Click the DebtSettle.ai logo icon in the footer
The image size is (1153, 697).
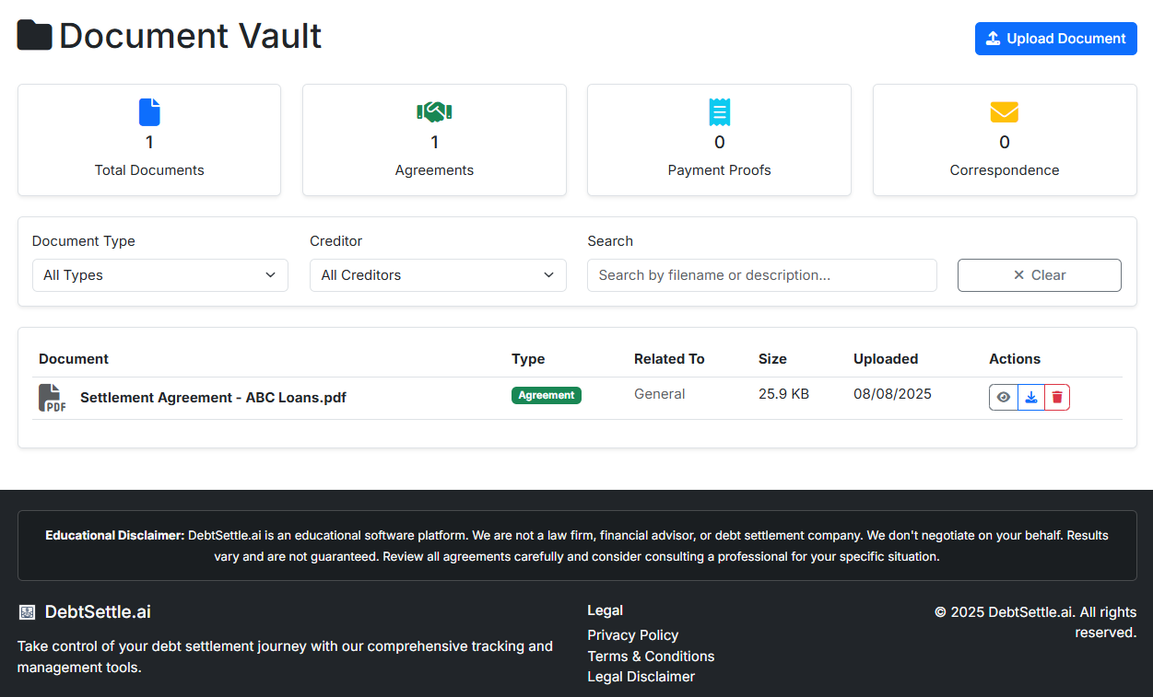coord(27,610)
